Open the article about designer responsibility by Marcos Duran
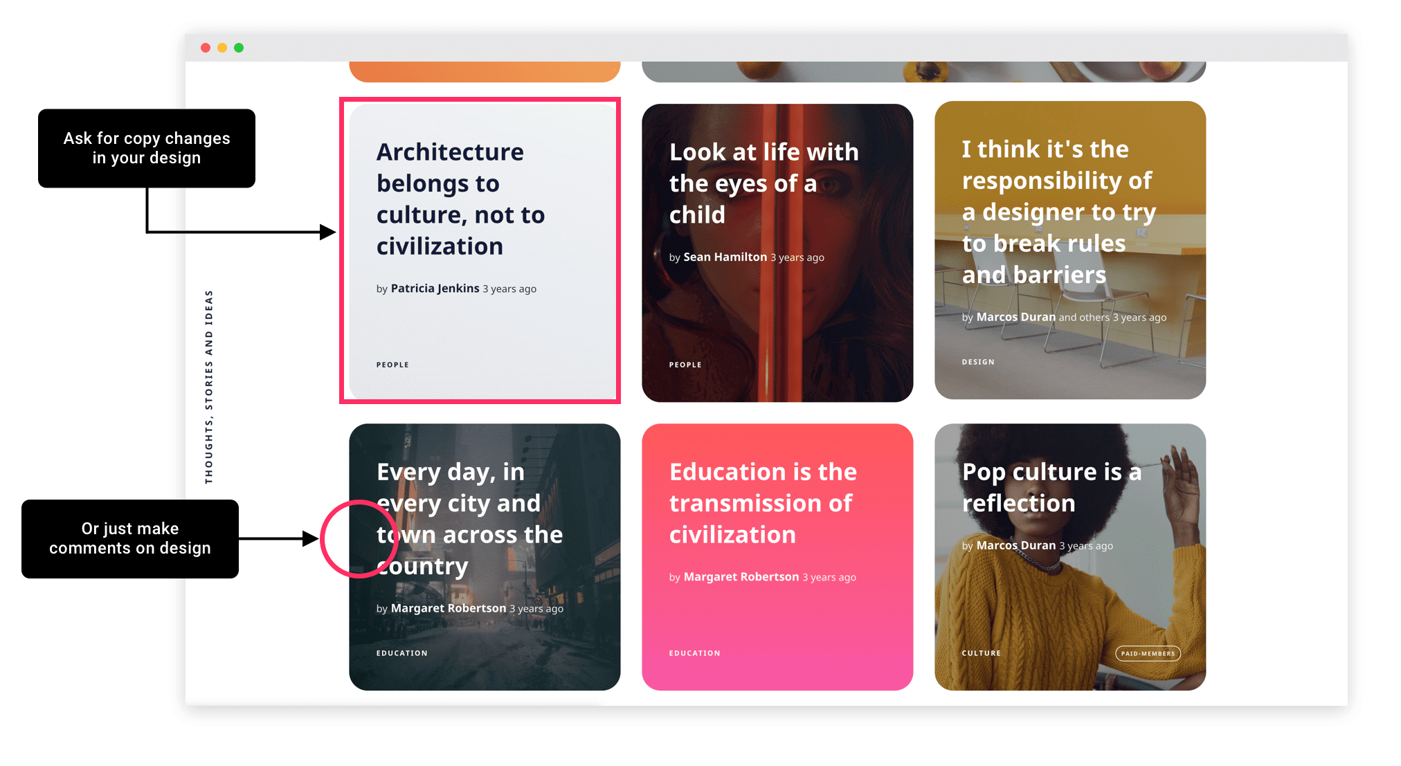Image resolution: width=1401 pixels, height=766 pixels. [1059, 211]
